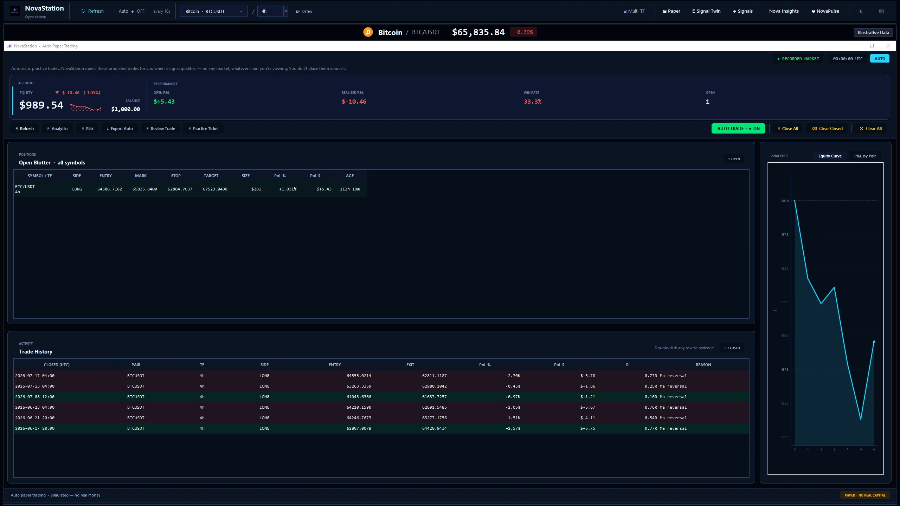The width and height of the screenshot is (900, 506).
Task: Open the Signals panel
Action: click(x=743, y=11)
